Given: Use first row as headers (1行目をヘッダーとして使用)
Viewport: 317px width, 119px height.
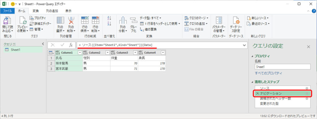Looking at the screenshot, I should pyautogui.click(x=160, y=23).
